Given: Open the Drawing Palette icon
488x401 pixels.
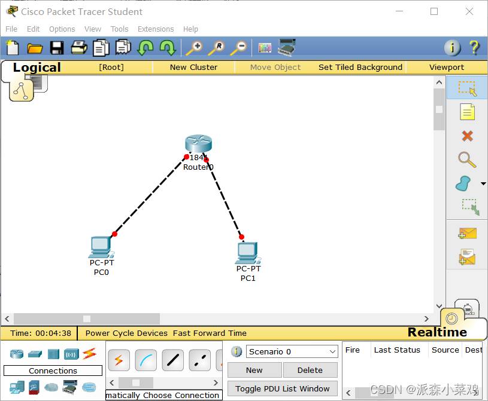Looking at the screenshot, I should (x=265, y=48).
